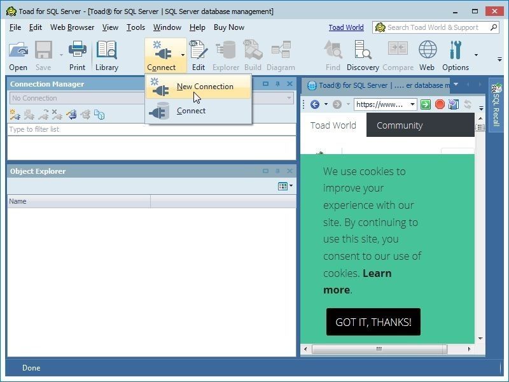This screenshot has height=382, width=509.
Task: Click the import/export connections icon
Action: 71,115
